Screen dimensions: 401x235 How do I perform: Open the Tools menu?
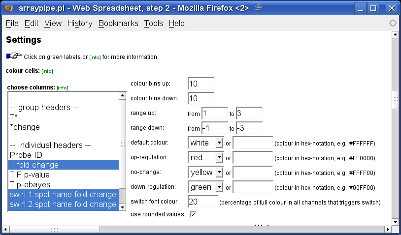pos(153,24)
